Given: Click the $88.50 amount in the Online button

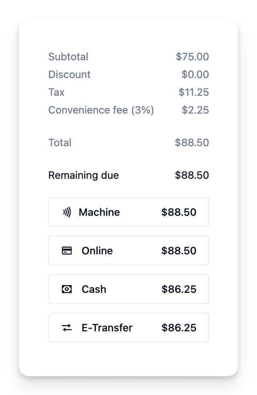Looking at the screenshot, I should coord(179,251).
